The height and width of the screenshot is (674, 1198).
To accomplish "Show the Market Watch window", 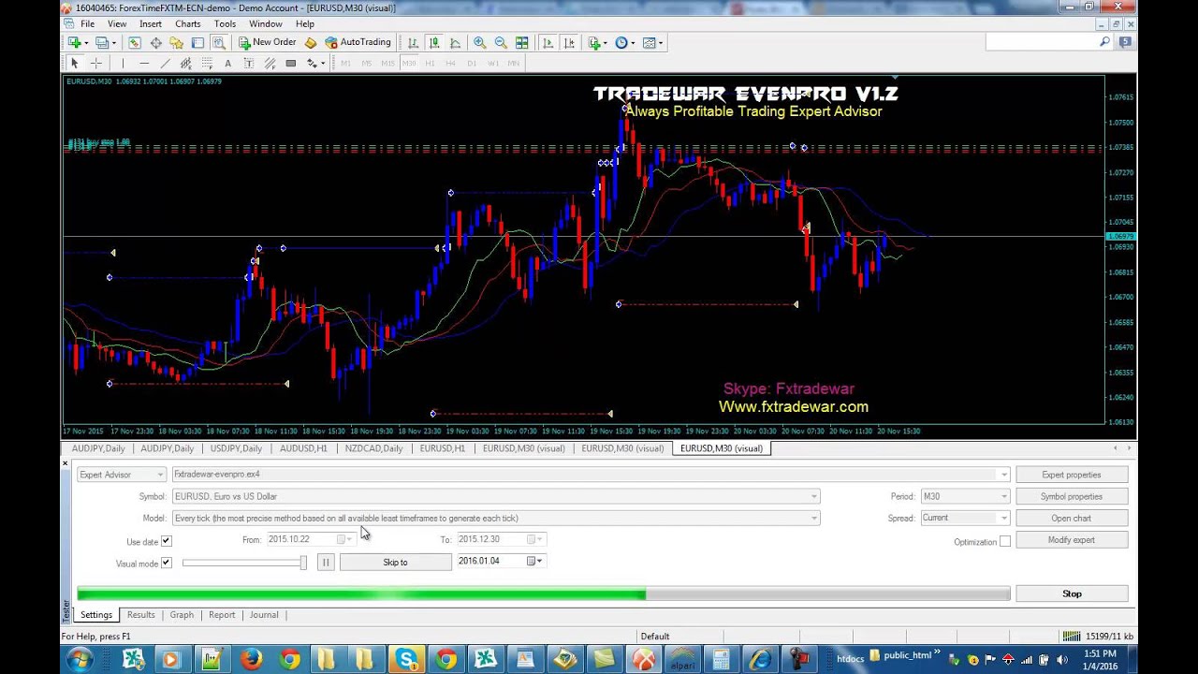I will pos(135,42).
